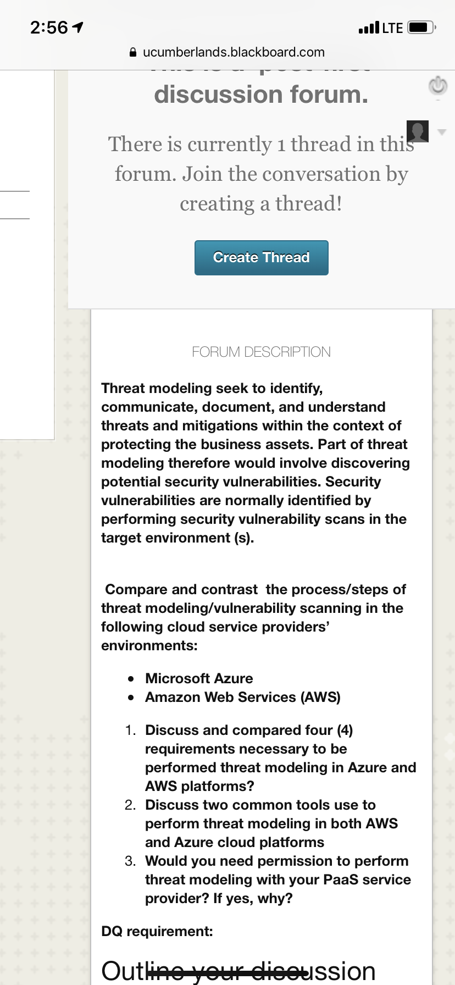Image resolution: width=455 pixels, height=985 pixels.
Task: Click the 'DQ requirement:' label
Action: 157,931
